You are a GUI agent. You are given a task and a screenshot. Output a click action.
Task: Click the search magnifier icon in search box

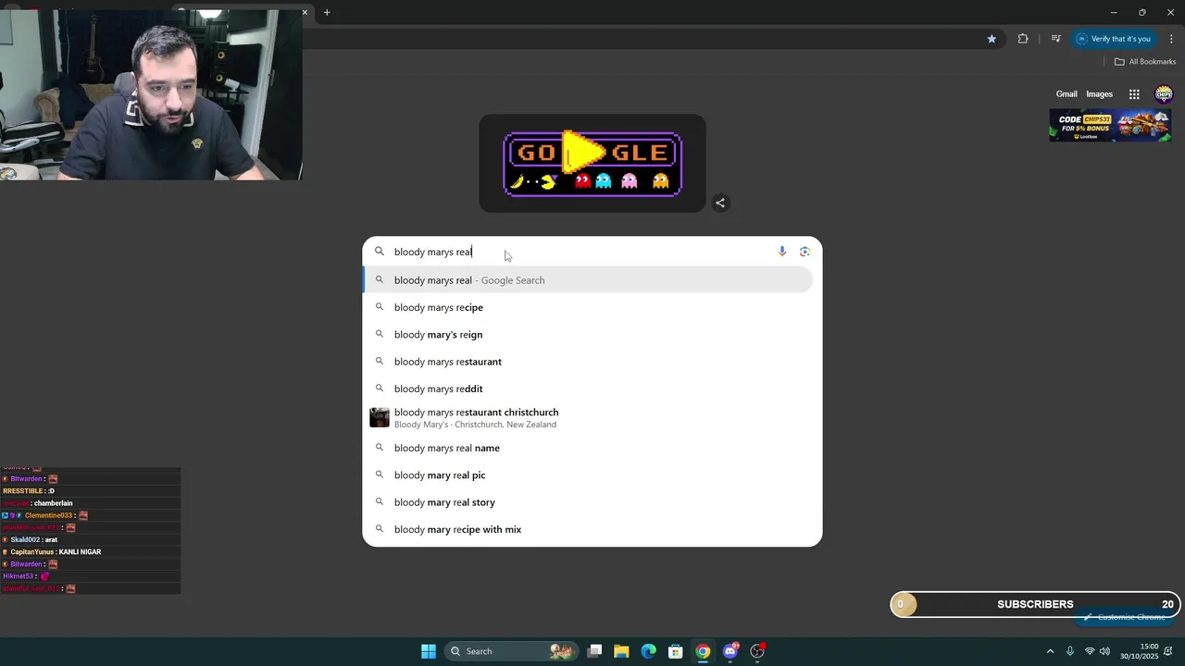pos(379,252)
